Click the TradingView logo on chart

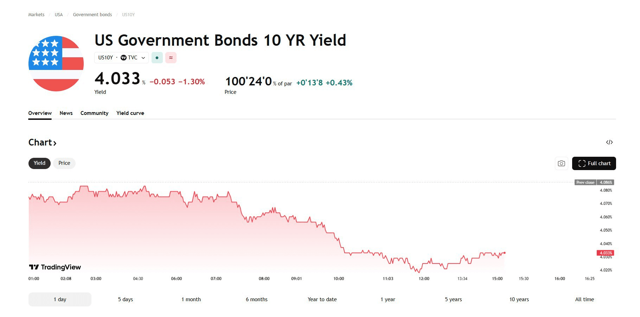tap(55, 267)
